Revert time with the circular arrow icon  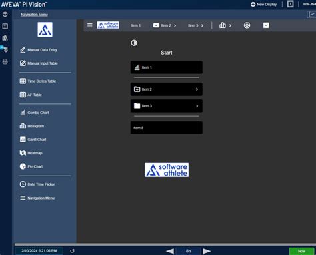[x=72, y=251]
